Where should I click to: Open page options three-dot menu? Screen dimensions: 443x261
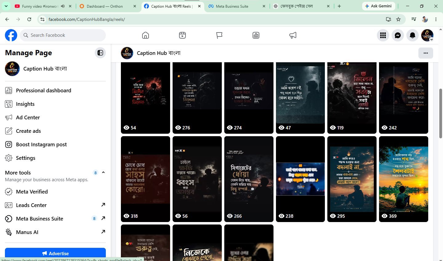coord(426,53)
